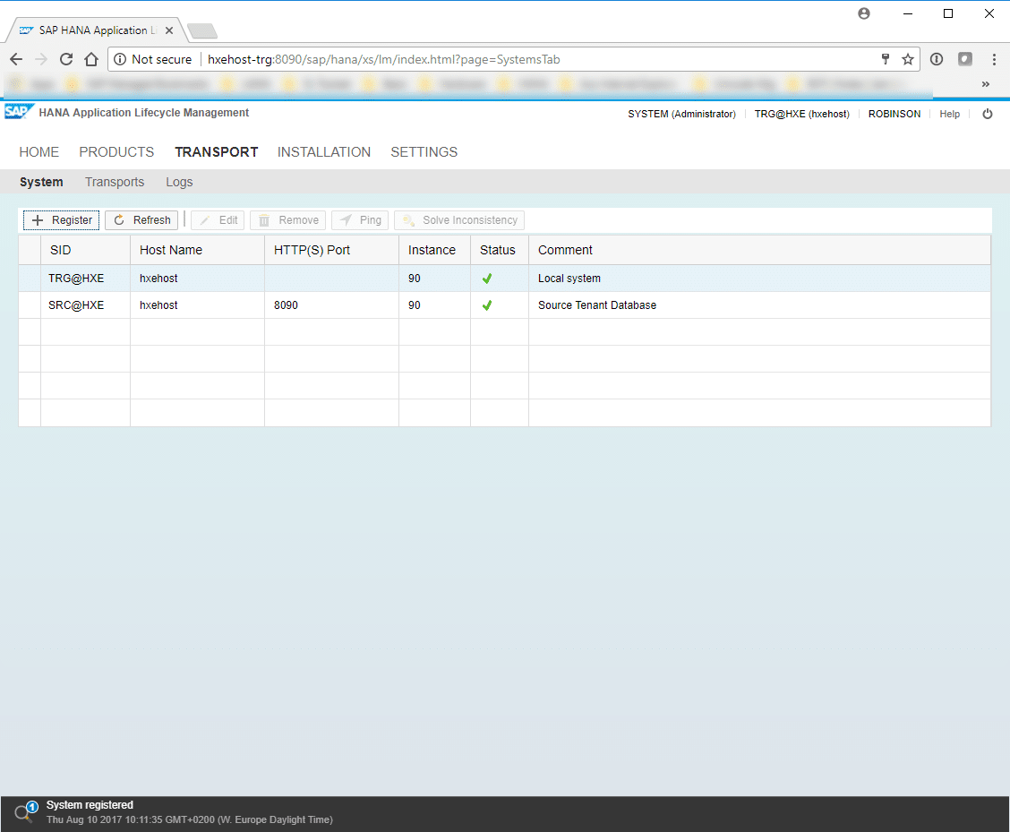Click the power logout icon
Viewport: 1010px width, 832px height.
pyautogui.click(x=988, y=114)
